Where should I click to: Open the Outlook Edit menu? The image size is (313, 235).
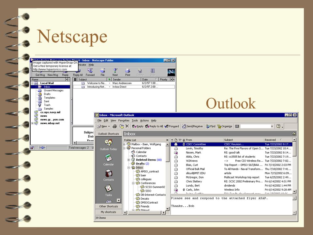point(106,120)
